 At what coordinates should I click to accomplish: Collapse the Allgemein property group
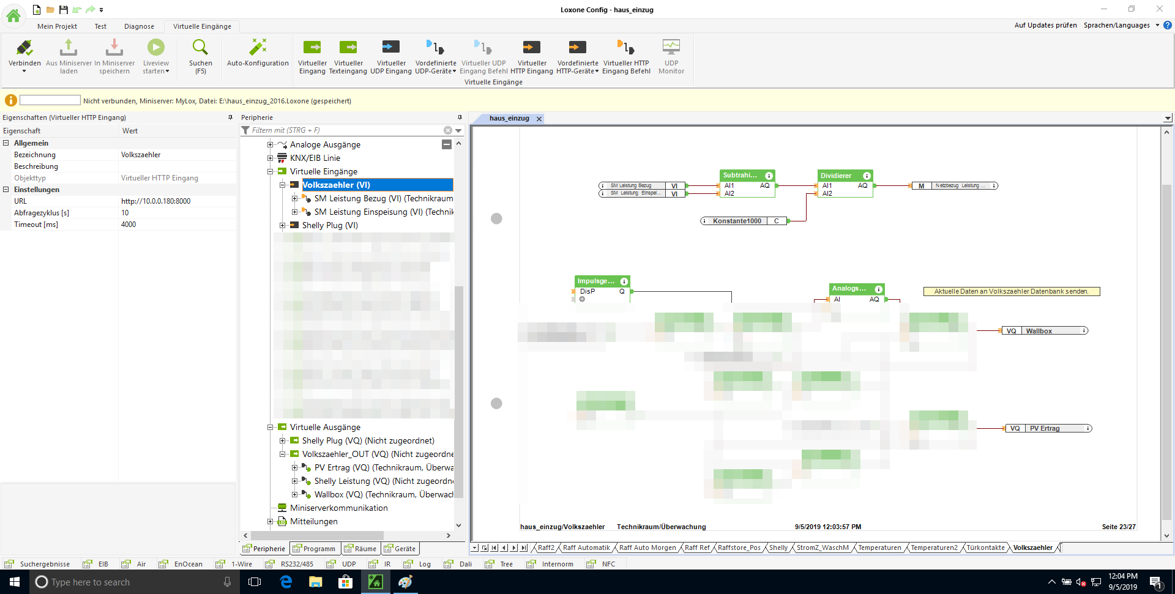[6, 143]
